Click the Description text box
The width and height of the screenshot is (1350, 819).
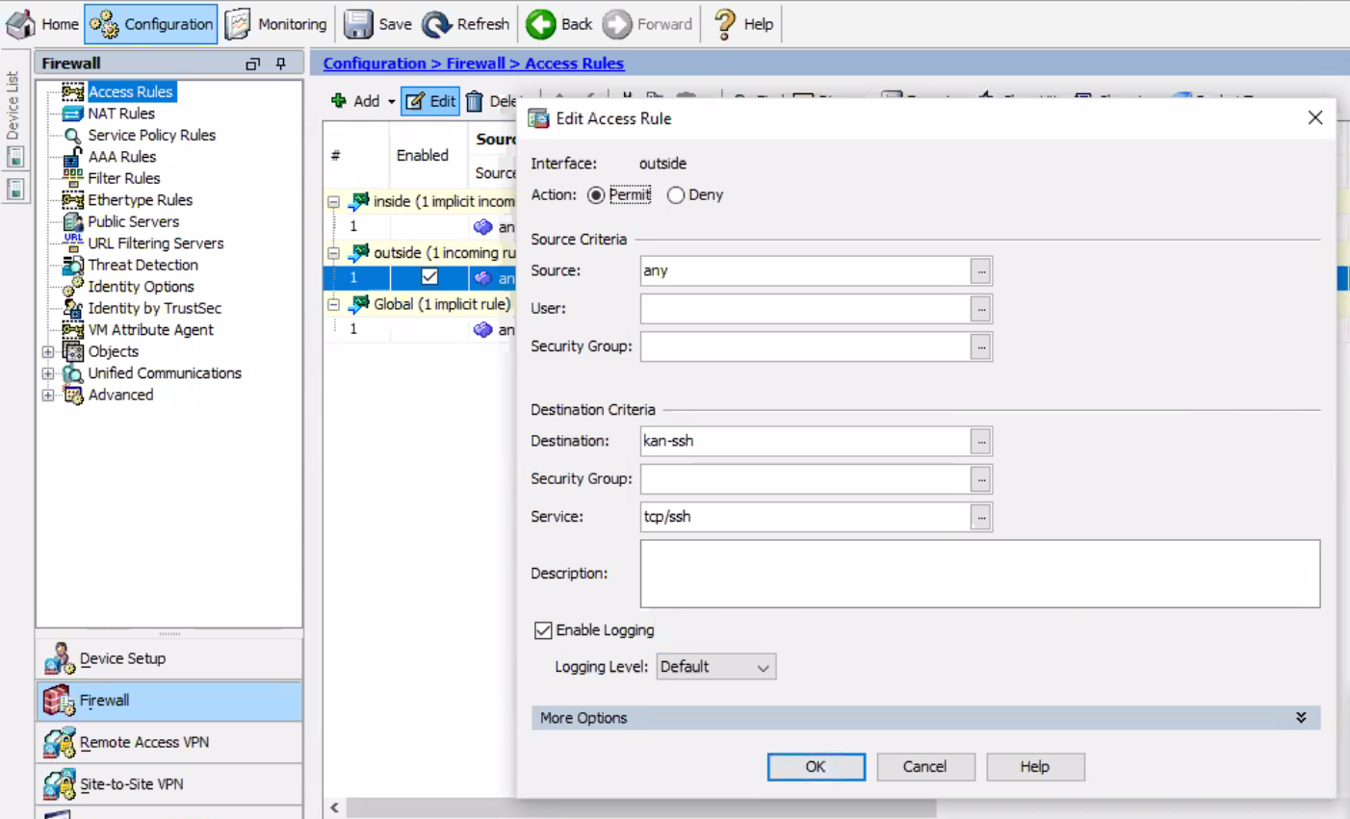click(x=980, y=574)
